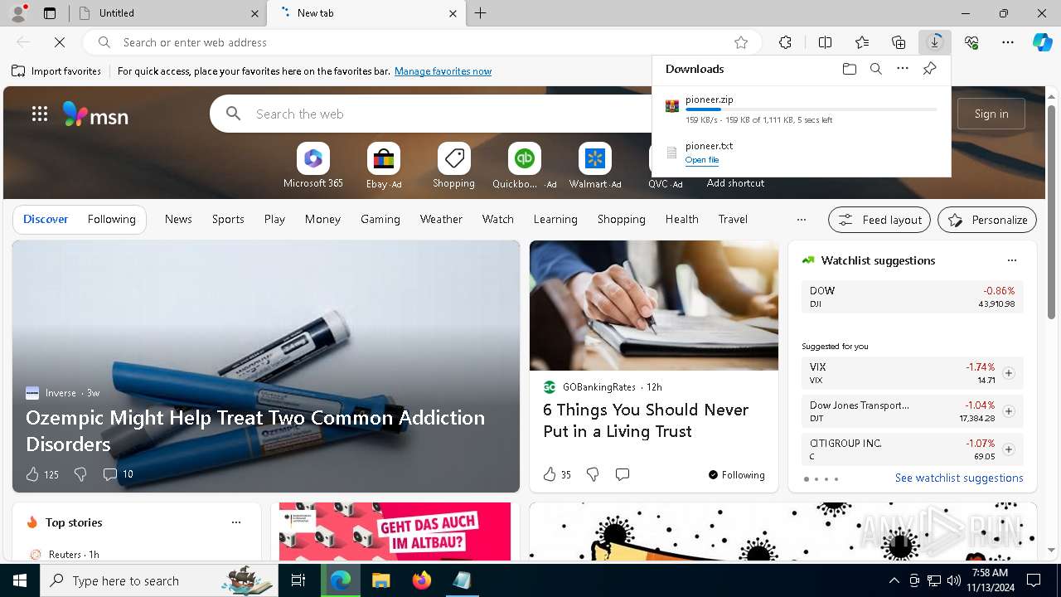Dislike the Living Trust article
This screenshot has height=597, width=1061.
(x=593, y=474)
